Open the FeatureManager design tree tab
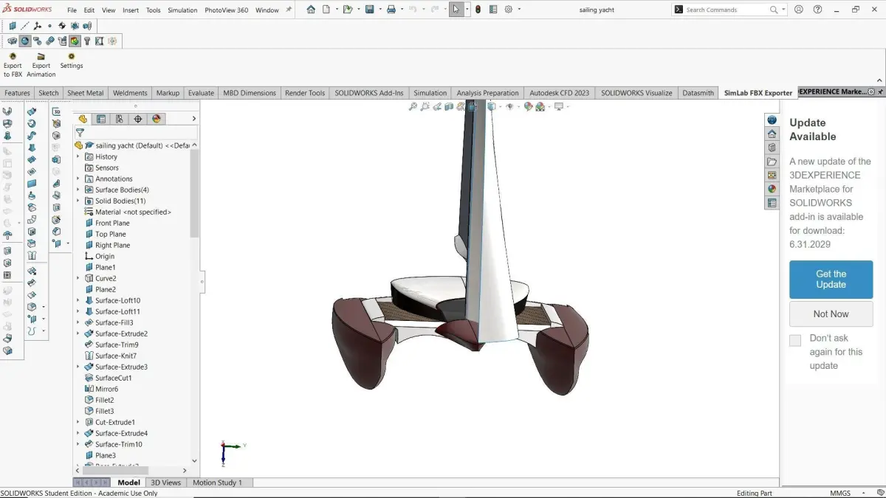The image size is (886, 498). point(83,119)
